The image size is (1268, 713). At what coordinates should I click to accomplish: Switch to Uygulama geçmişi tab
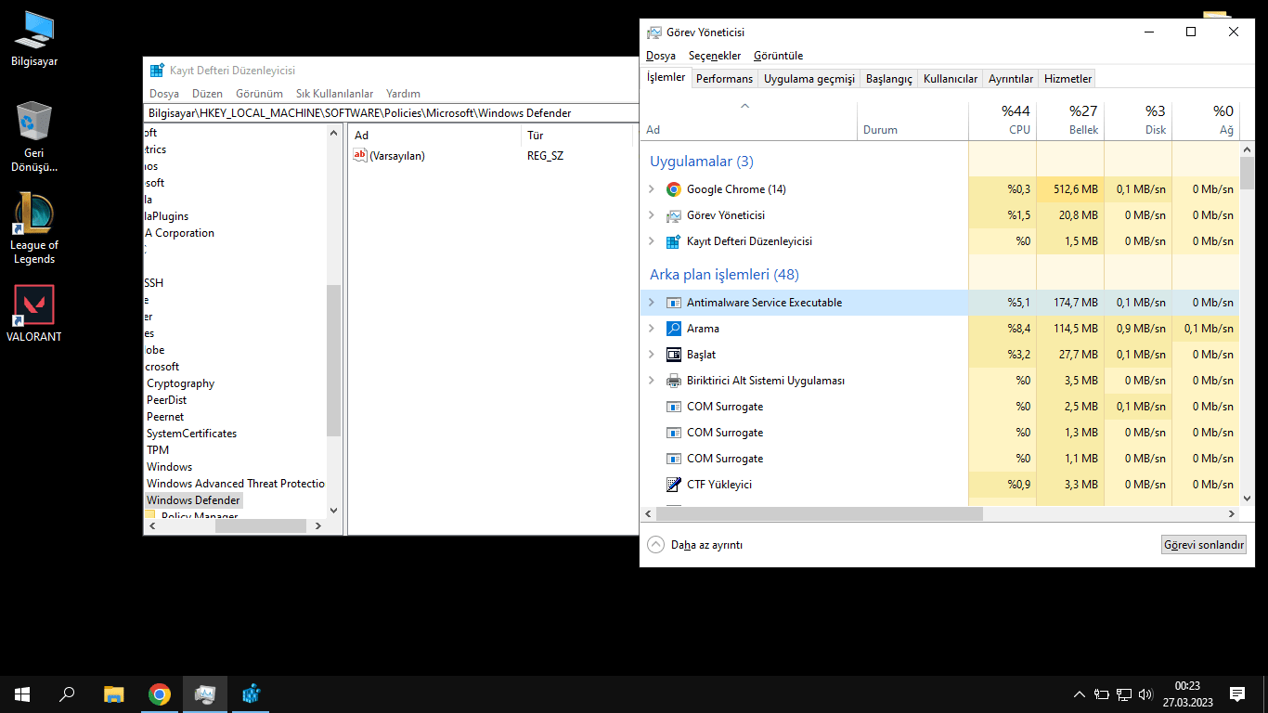pos(809,79)
